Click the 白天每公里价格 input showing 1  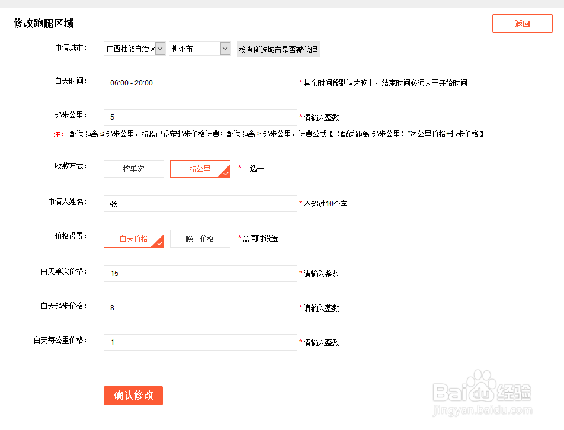click(200, 342)
